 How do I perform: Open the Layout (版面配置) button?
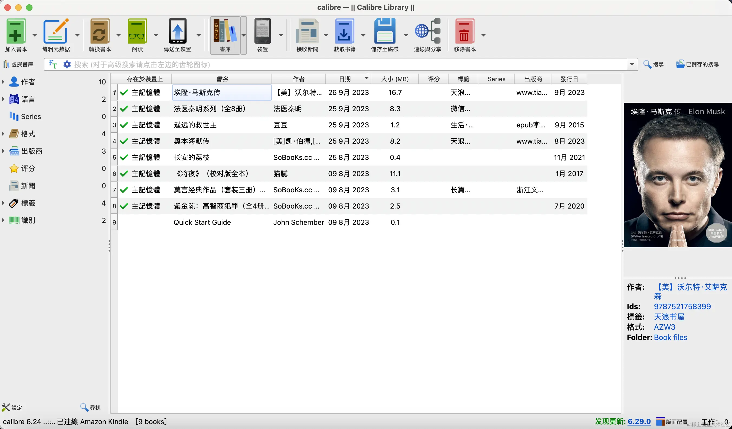[x=672, y=421]
